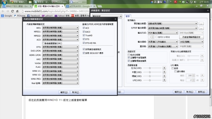This screenshot has height=119, width=212.
Task: Open the WMA PRO decoder dropdown
Action: (x=60, y=79)
